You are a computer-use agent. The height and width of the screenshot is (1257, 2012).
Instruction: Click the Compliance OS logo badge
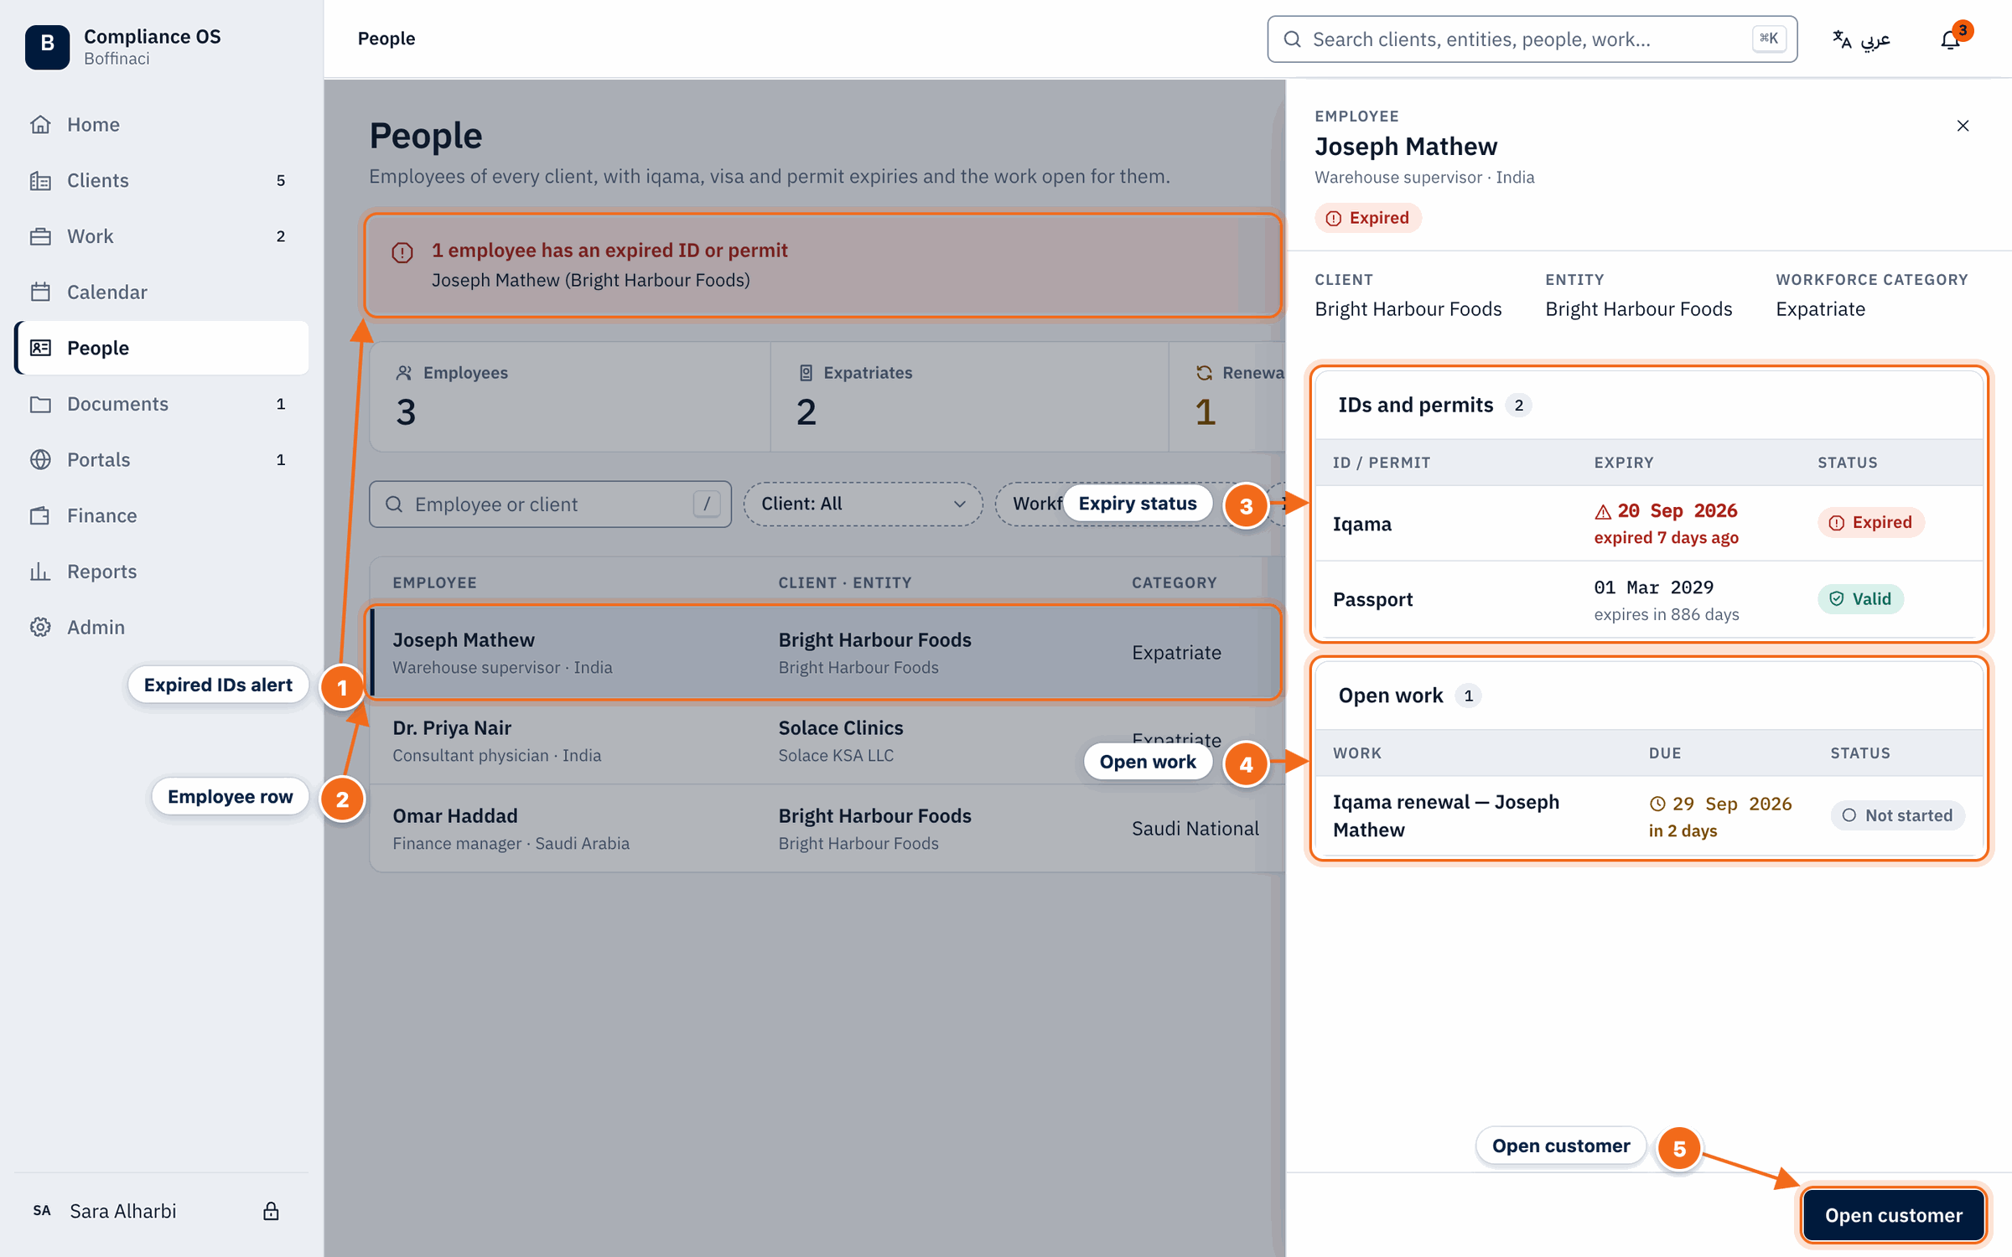[x=47, y=46]
